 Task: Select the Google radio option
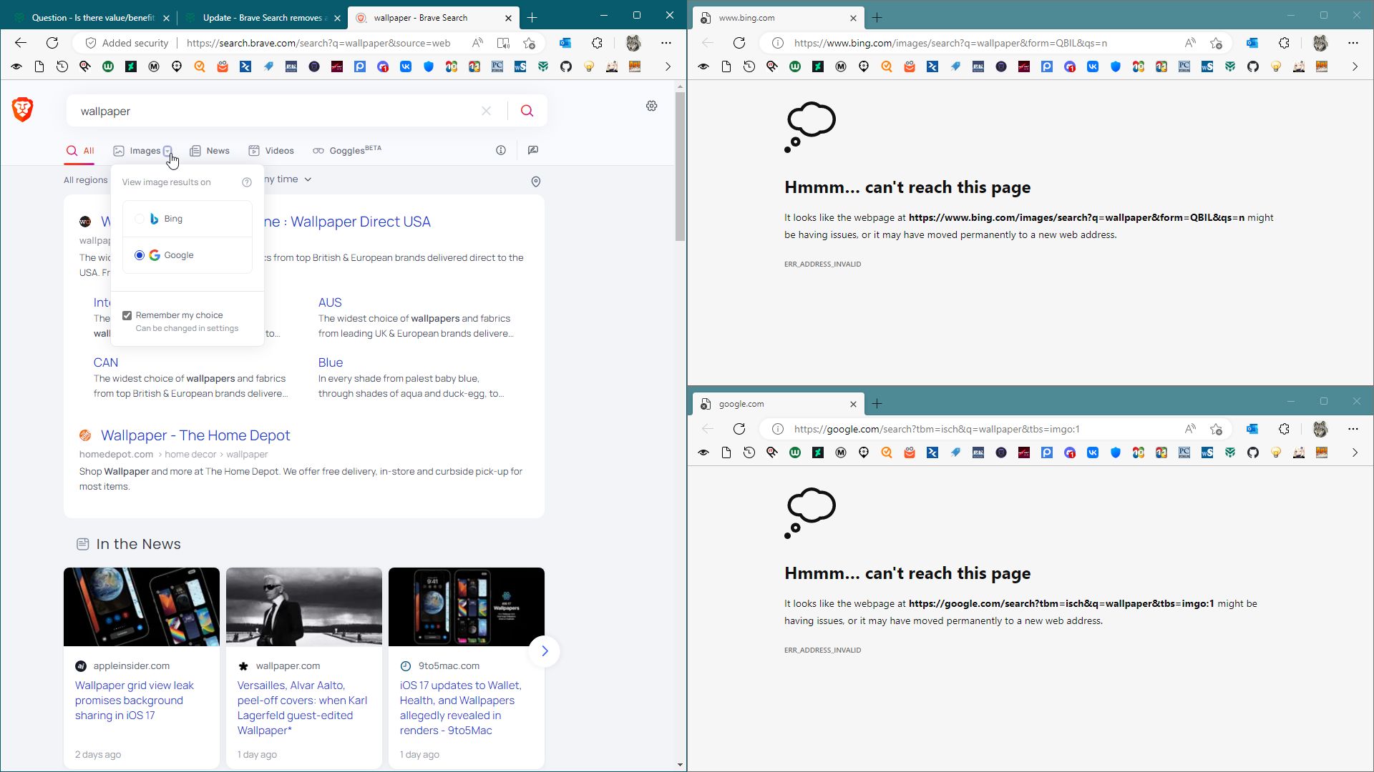[x=140, y=255]
